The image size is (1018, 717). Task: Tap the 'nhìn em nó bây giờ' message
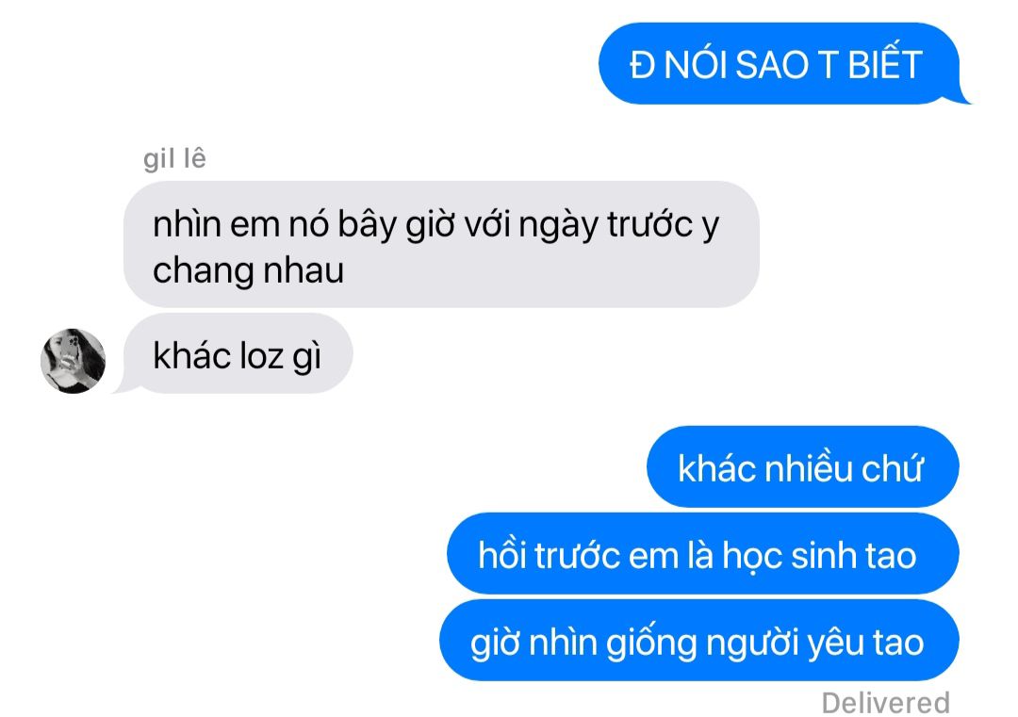tap(441, 245)
